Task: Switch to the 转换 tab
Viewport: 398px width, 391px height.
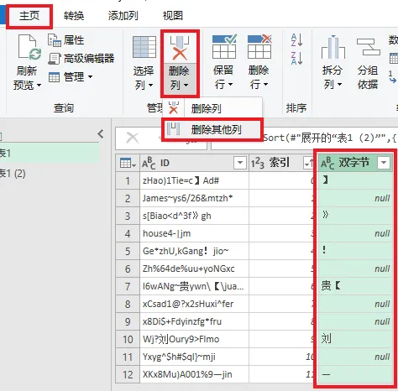Action: 74,16
